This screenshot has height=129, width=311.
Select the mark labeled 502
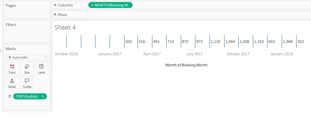pos(125,42)
